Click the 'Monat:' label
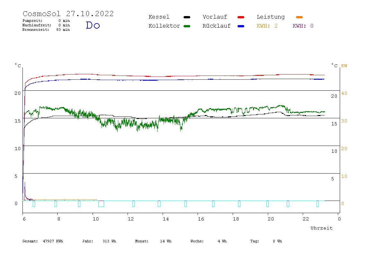 (x=142, y=241)
